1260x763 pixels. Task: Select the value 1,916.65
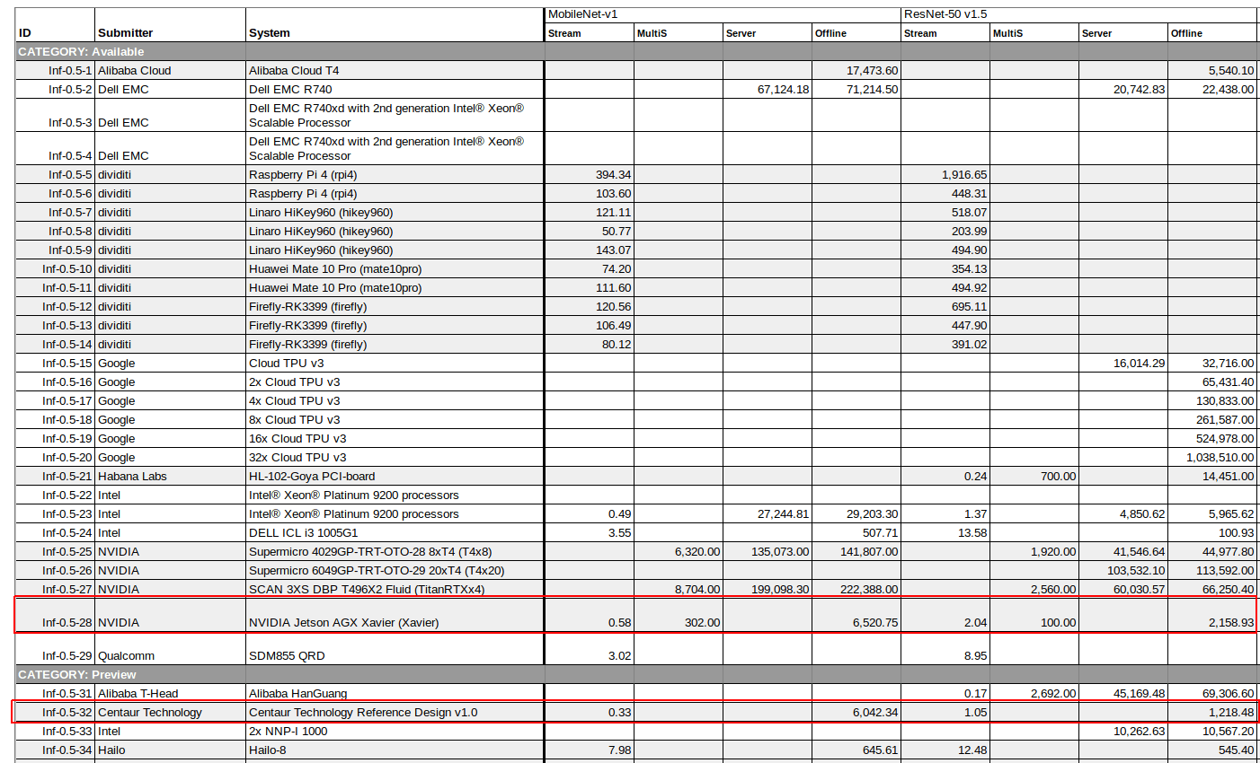(964, 175)
